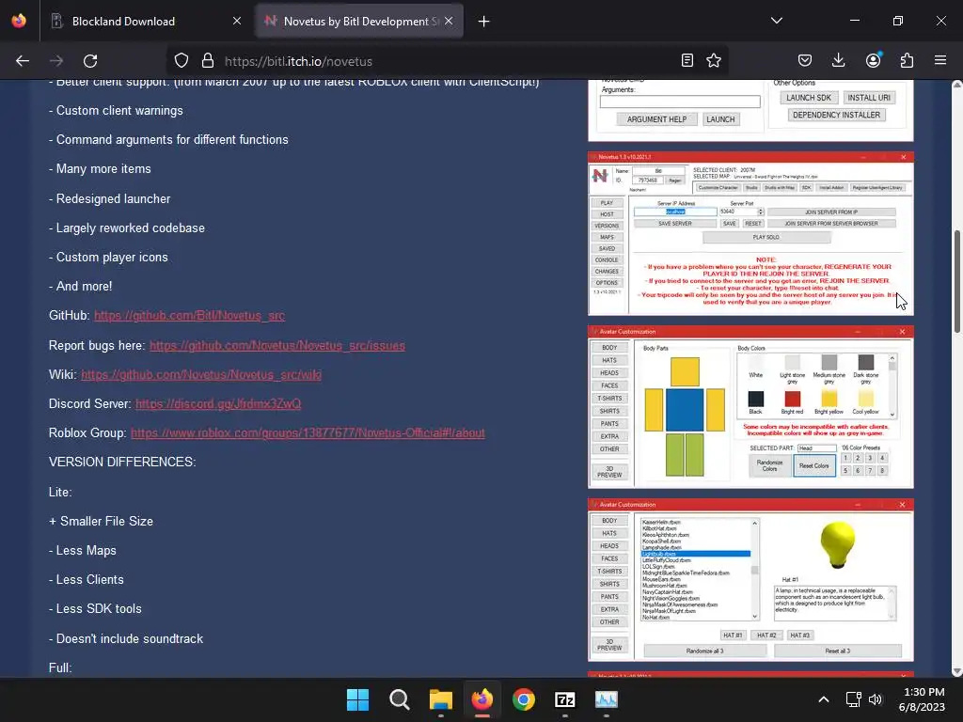Open the Avatar Customization body colors screenshot
Screen dimensions: 963x722
(750, 407)
